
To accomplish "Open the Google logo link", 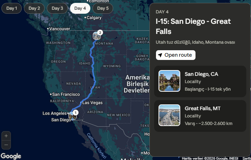I will pos(11,156).
